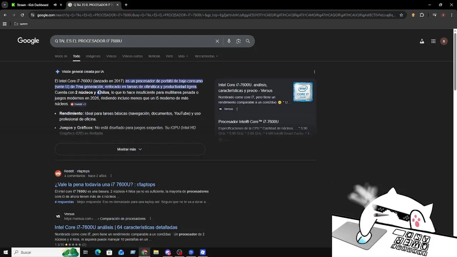Open the Chrome taskbar icon
Screen dimensions: 457x257
pos(144,252)
